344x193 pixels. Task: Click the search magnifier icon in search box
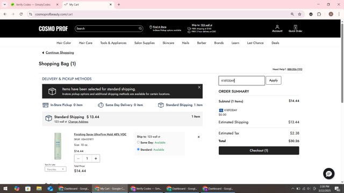click(140, 28)
